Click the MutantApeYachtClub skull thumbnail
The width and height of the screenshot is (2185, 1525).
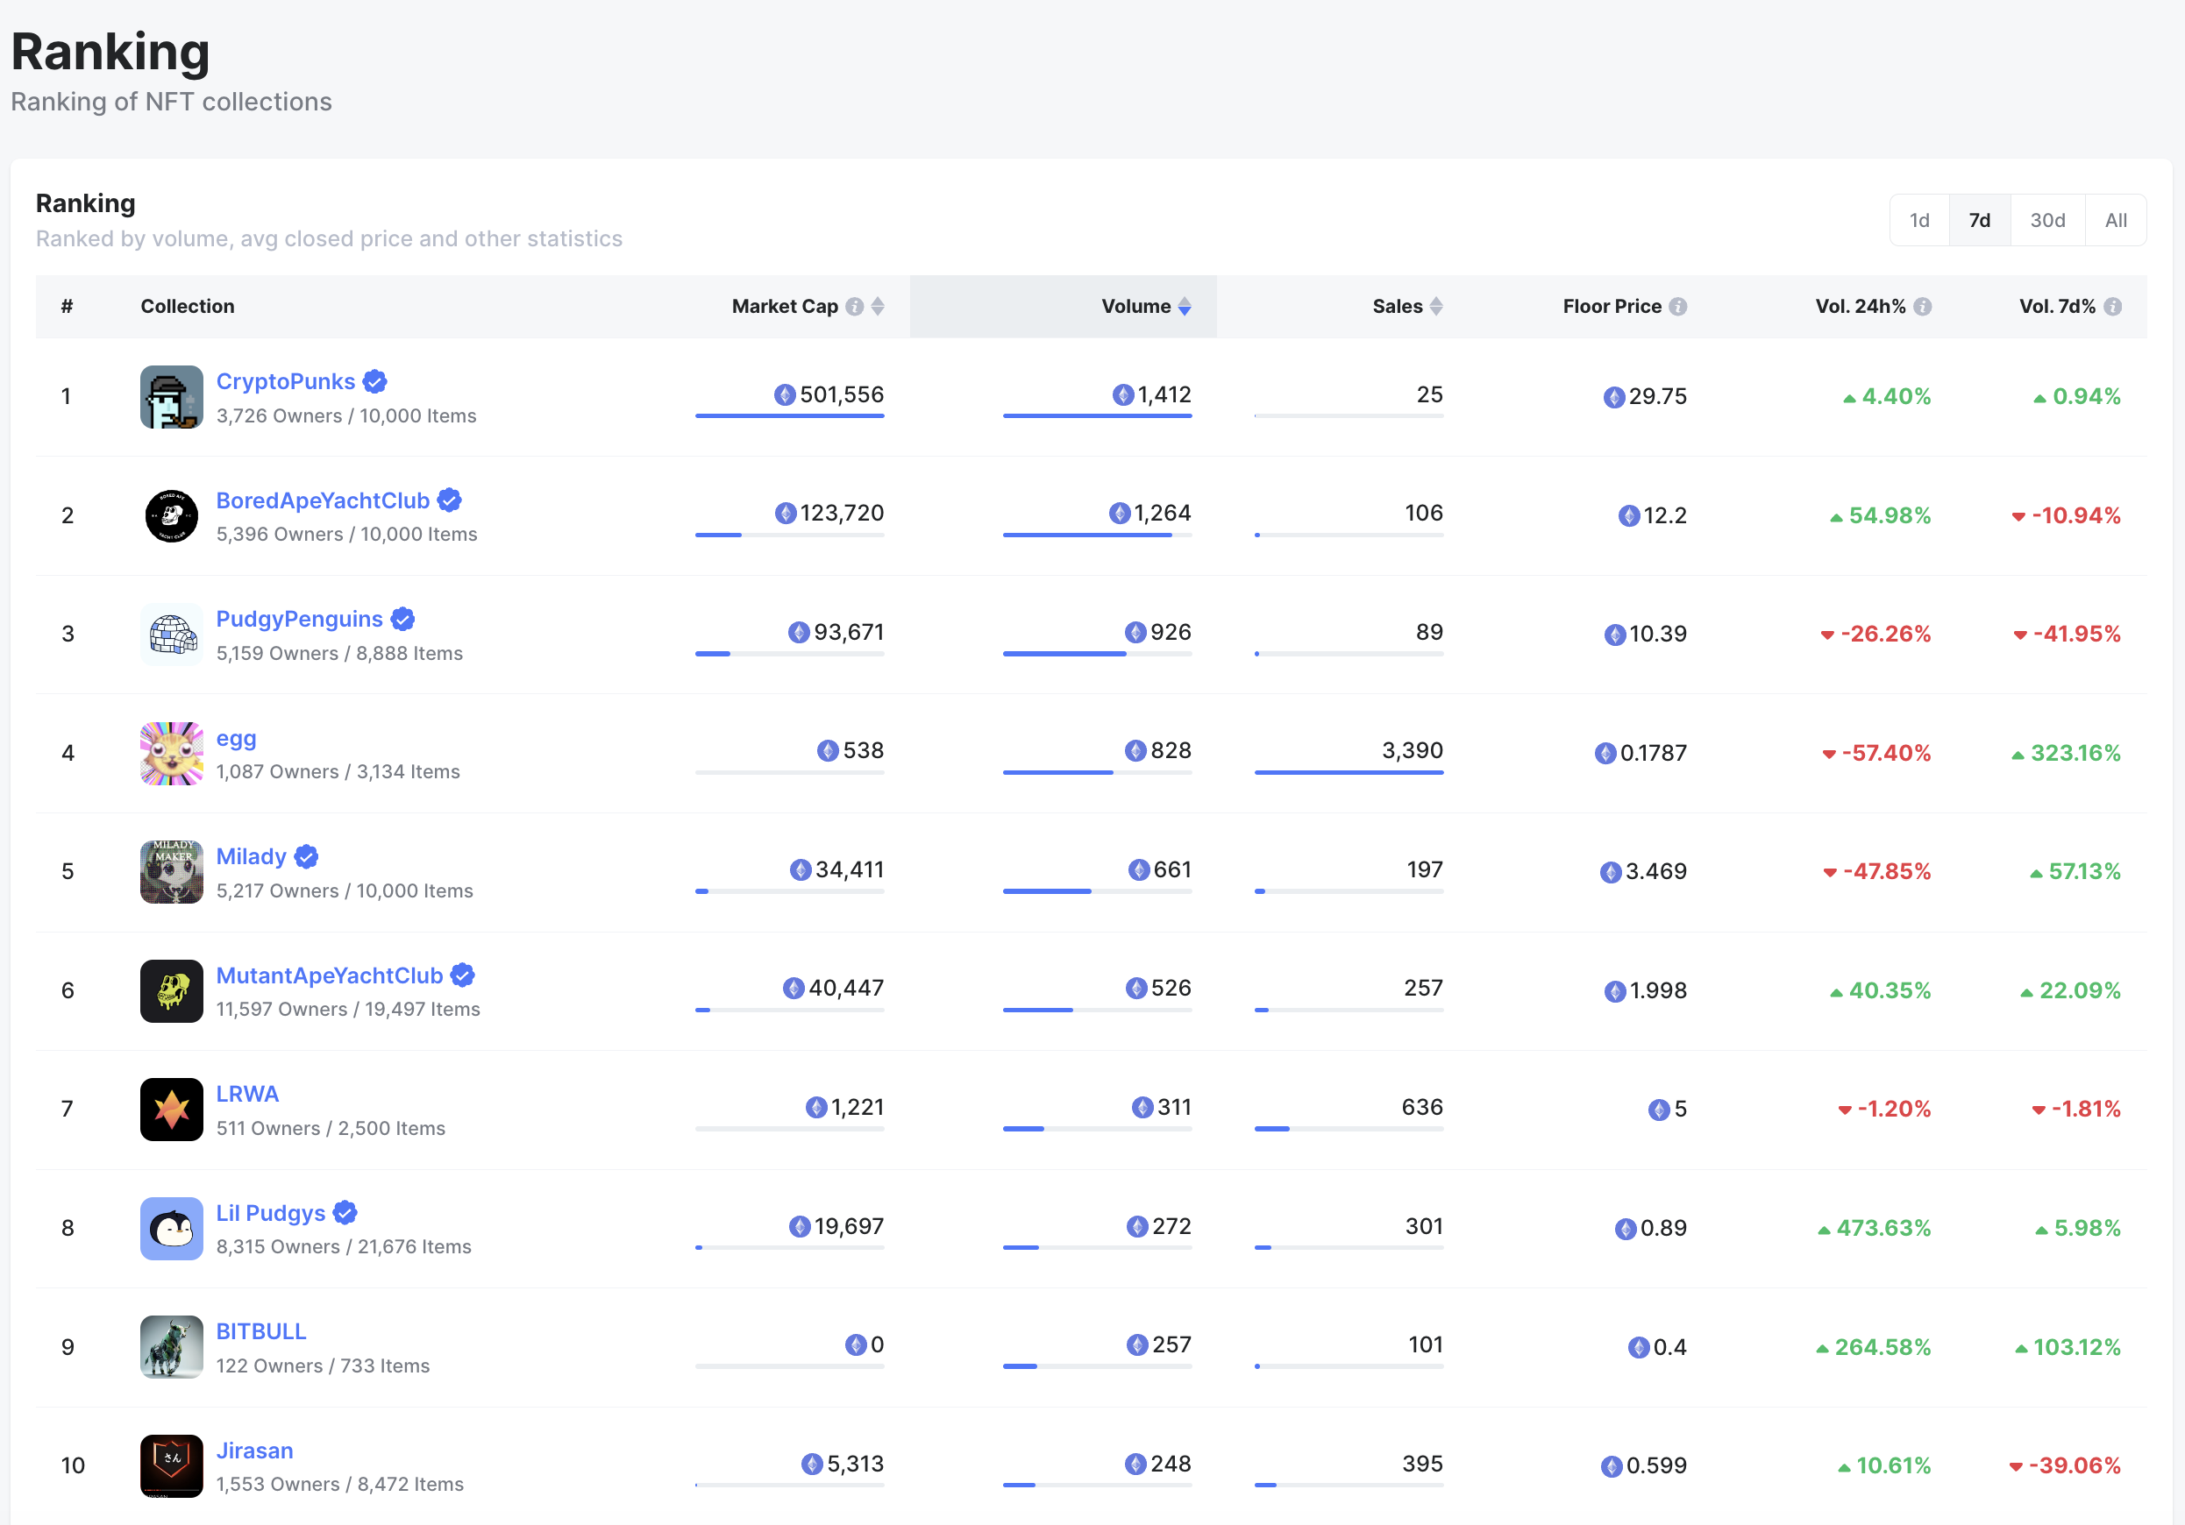coord(171,990)
